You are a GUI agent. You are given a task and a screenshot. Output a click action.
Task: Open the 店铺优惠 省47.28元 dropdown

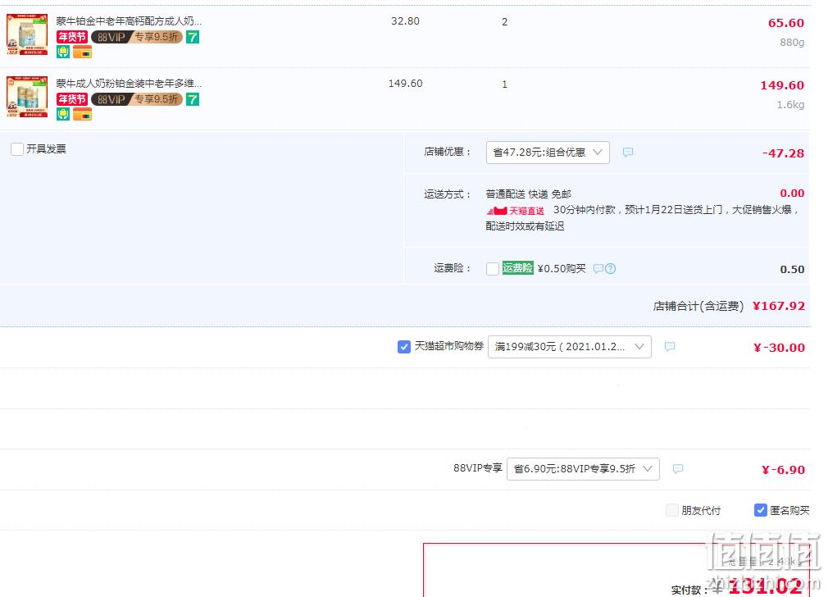(x=548, y=153)
